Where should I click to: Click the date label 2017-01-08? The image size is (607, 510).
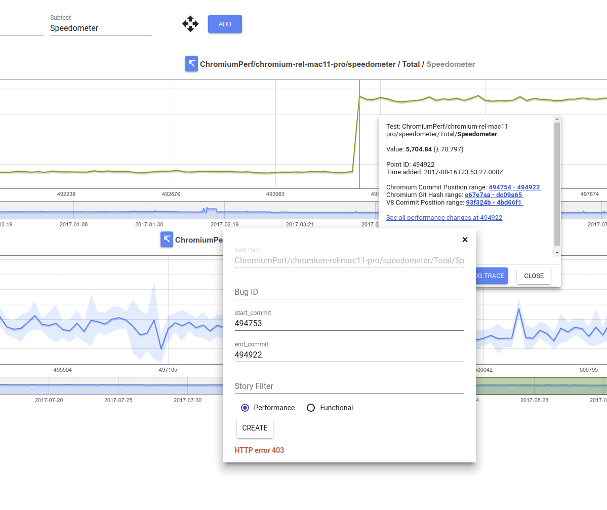[x=73, y=224]
